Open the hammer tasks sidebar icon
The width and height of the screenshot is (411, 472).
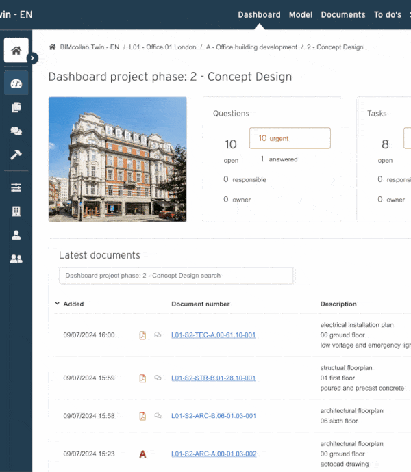(x=16, y=155)
